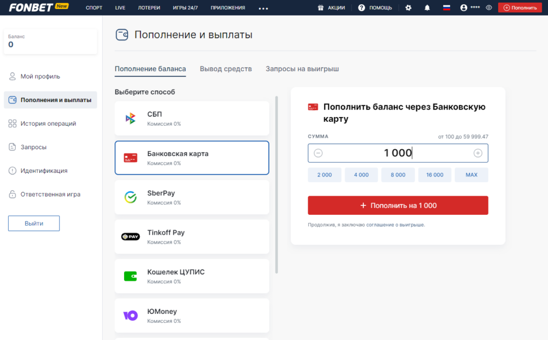
Task: Open АКЦИИ promotions link
Action: click(336, 7)
